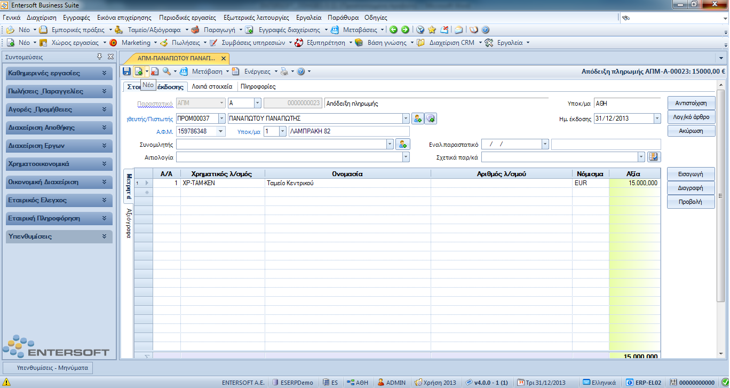Image resolution: width=730 pixels, height=388 pixels.
Task: Click the supplier code field ΠΡΟΜ00037
Action: (x=197, y=118)
